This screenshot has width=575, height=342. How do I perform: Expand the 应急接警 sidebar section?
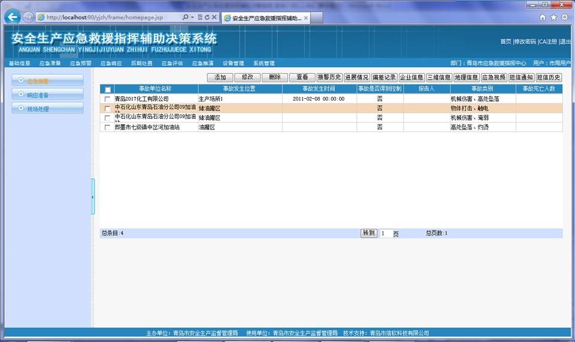pyautogui.click(x=48, y=80)
